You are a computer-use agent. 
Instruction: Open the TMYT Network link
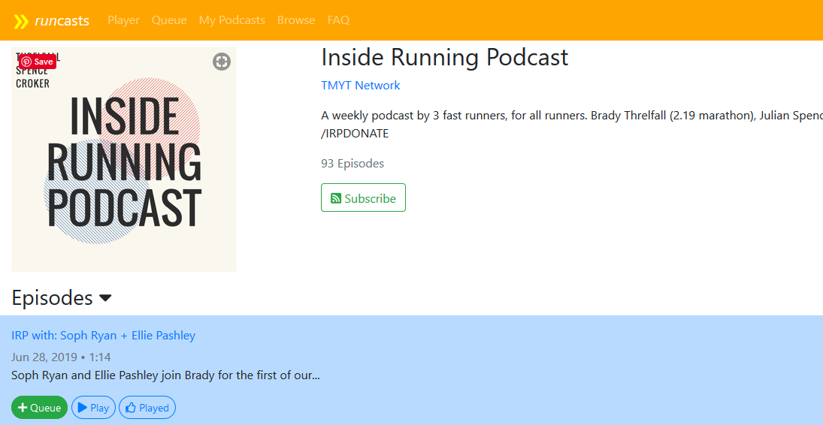pos(361,86)
